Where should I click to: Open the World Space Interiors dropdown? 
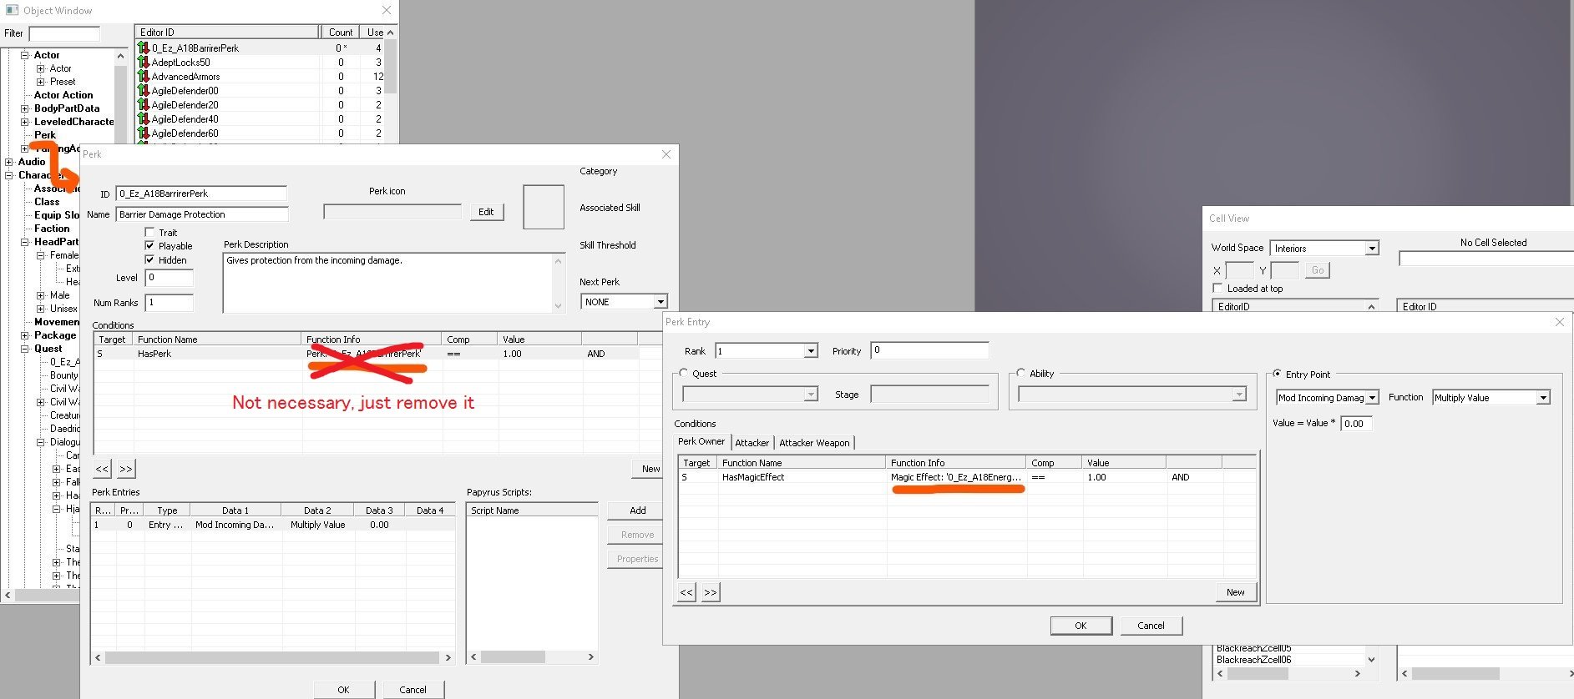[1371, 249]
